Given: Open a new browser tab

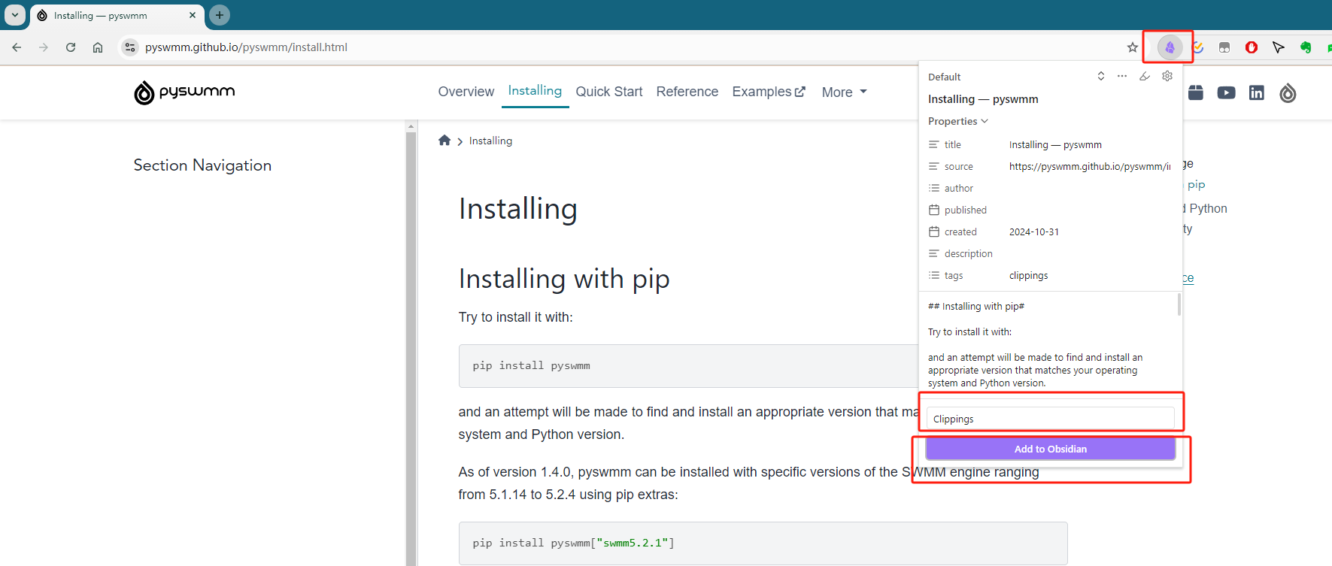Looking at the screenshot, I should tap(220, 15).
